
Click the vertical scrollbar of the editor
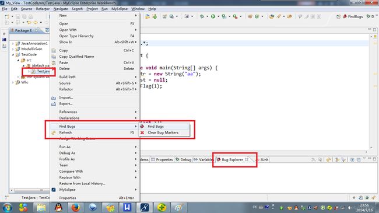[x=371, y=92]
